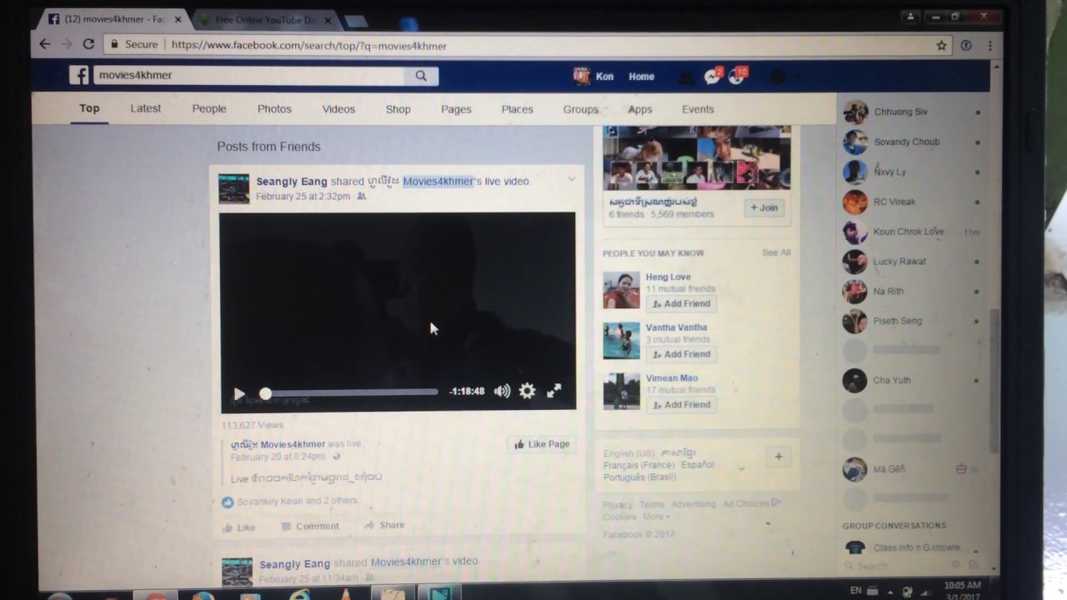Open the February 25 at 2:32pm timestamp
The image size is (1067, 600).
click(x=303, y=197)
